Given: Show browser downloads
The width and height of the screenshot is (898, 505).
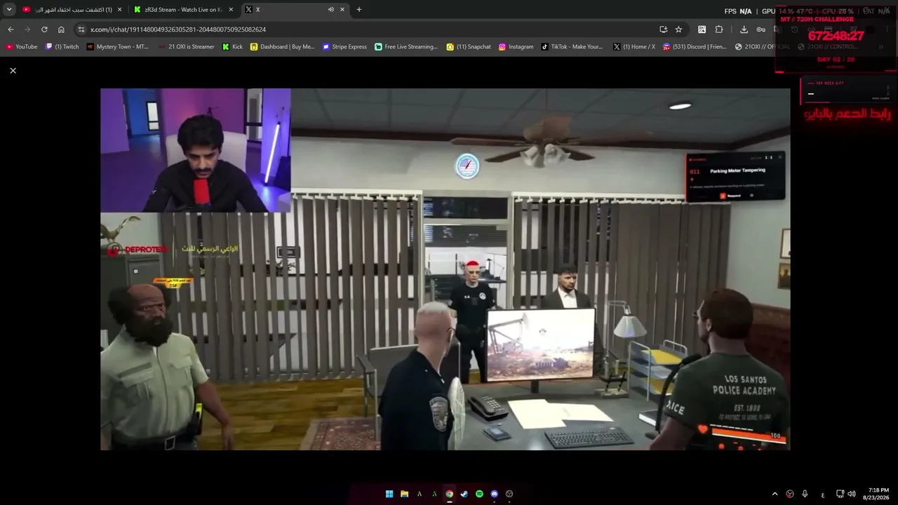Looking at the screenshot, I should [744, 29].
